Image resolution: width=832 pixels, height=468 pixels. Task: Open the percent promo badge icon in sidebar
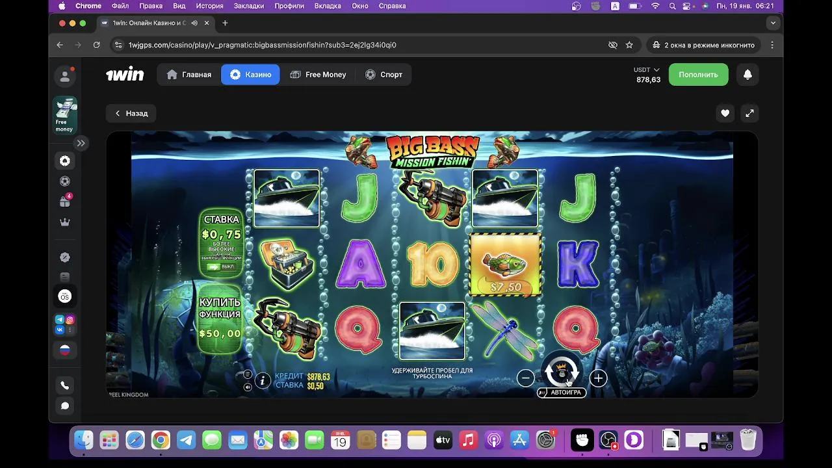(x=65, y=257)
